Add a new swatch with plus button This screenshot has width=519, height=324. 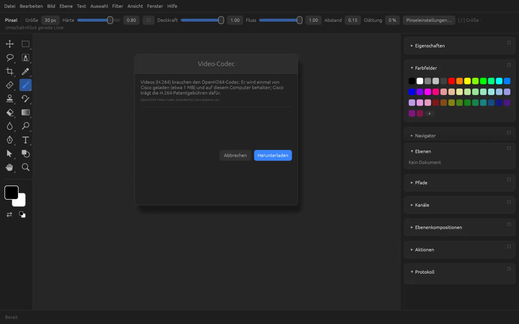coord(429,113)
